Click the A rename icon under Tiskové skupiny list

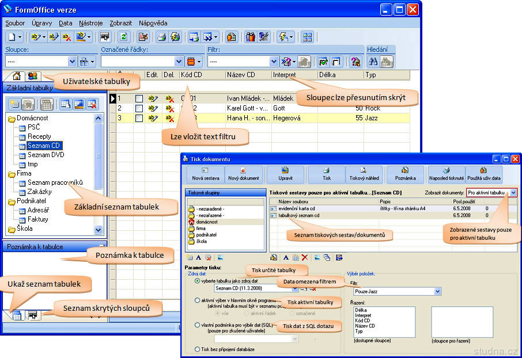click(198, 257)
